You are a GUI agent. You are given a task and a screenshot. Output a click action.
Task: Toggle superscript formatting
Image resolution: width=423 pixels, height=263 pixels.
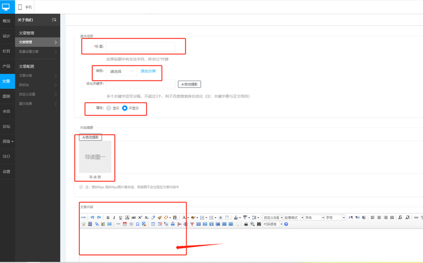[140, 217]
